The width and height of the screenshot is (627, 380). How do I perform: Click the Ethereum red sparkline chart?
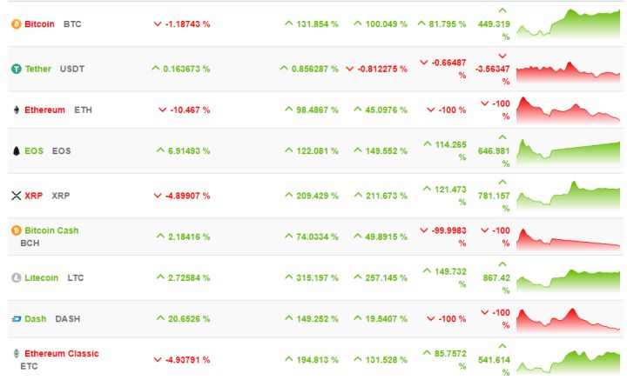tap(568, 110)
